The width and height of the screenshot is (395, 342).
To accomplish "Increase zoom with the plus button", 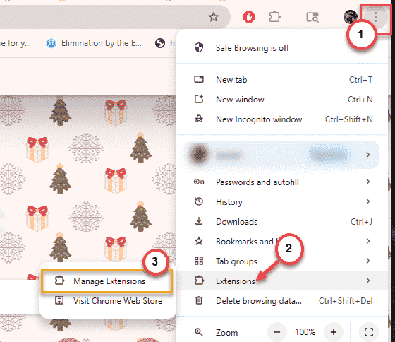I will [x=334, y=332].
